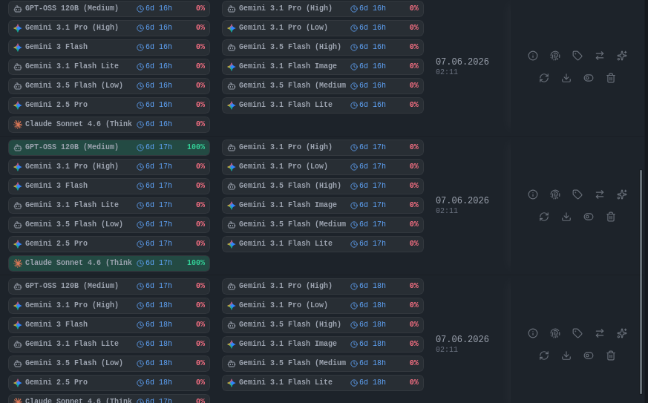Click Gemini 3.5 Flash (Low) chip with 6d 18h
The height and width of the screenshot is (403, 648).
109,364
